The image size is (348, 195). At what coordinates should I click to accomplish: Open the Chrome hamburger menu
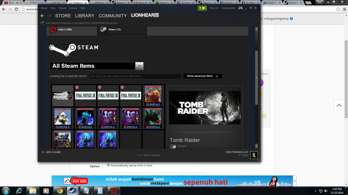344,9
